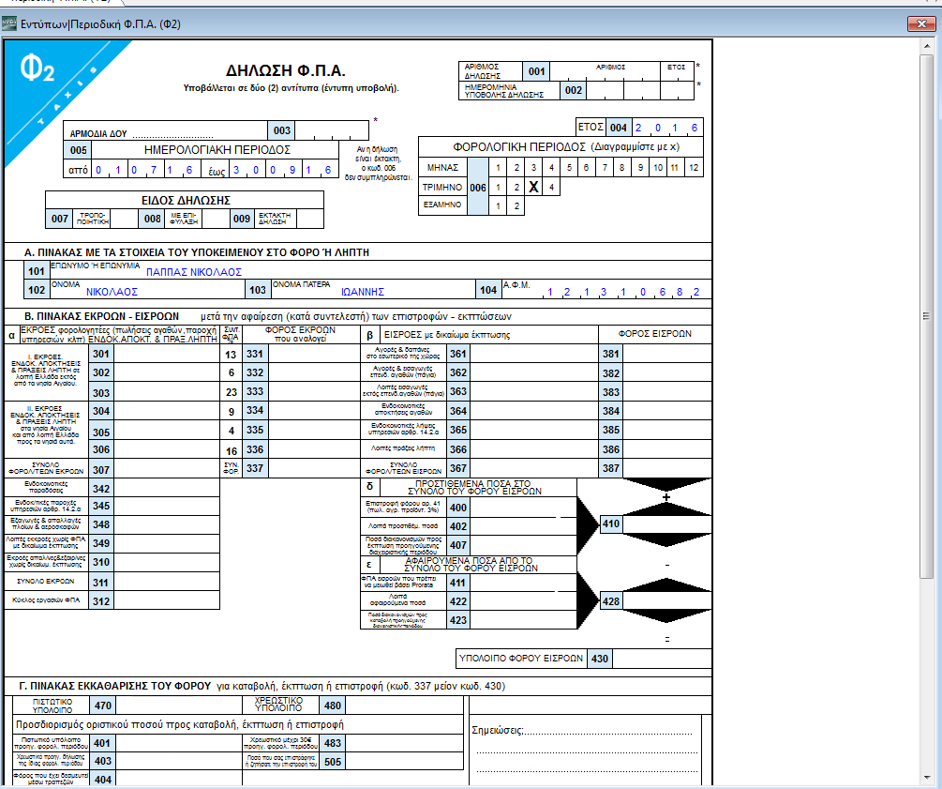Click the field for code 505
Viewport: 942px width, 789px height.
click(405, 762)
